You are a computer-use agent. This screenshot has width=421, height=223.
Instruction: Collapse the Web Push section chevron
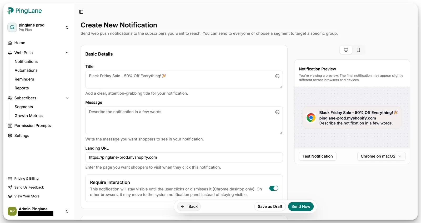pos(67,53)
